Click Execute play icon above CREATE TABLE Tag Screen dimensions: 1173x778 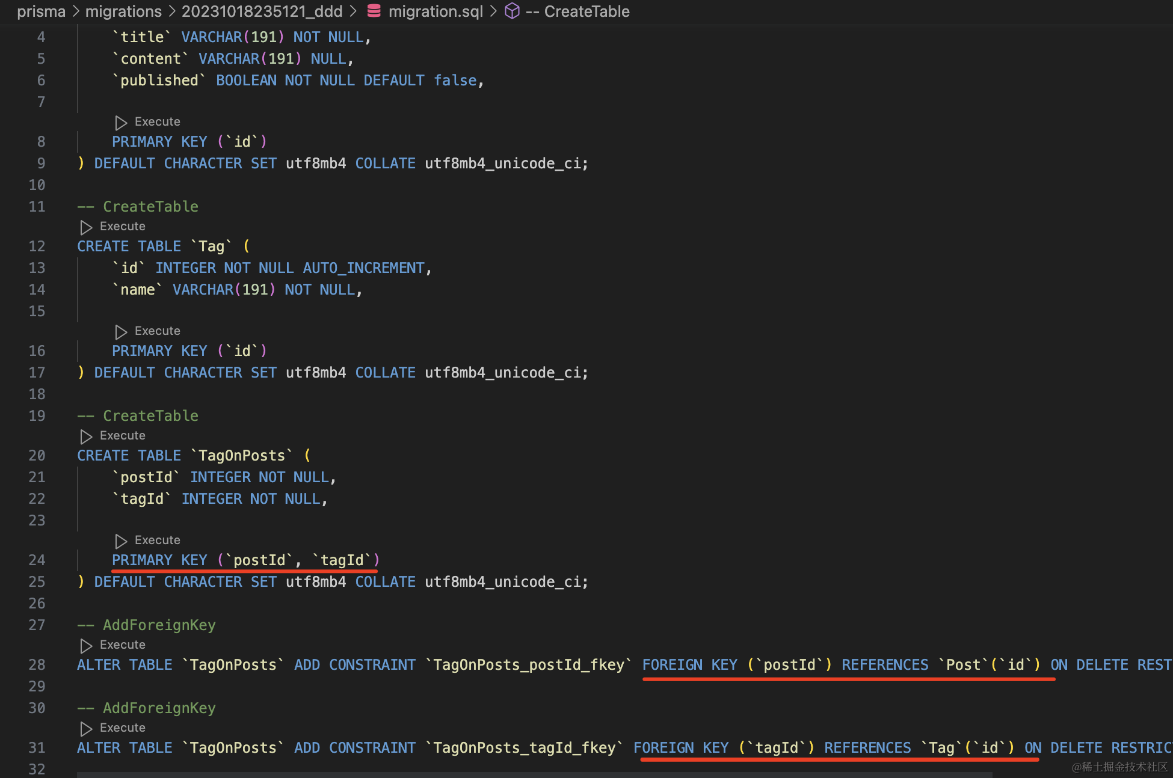click(86, 227)
